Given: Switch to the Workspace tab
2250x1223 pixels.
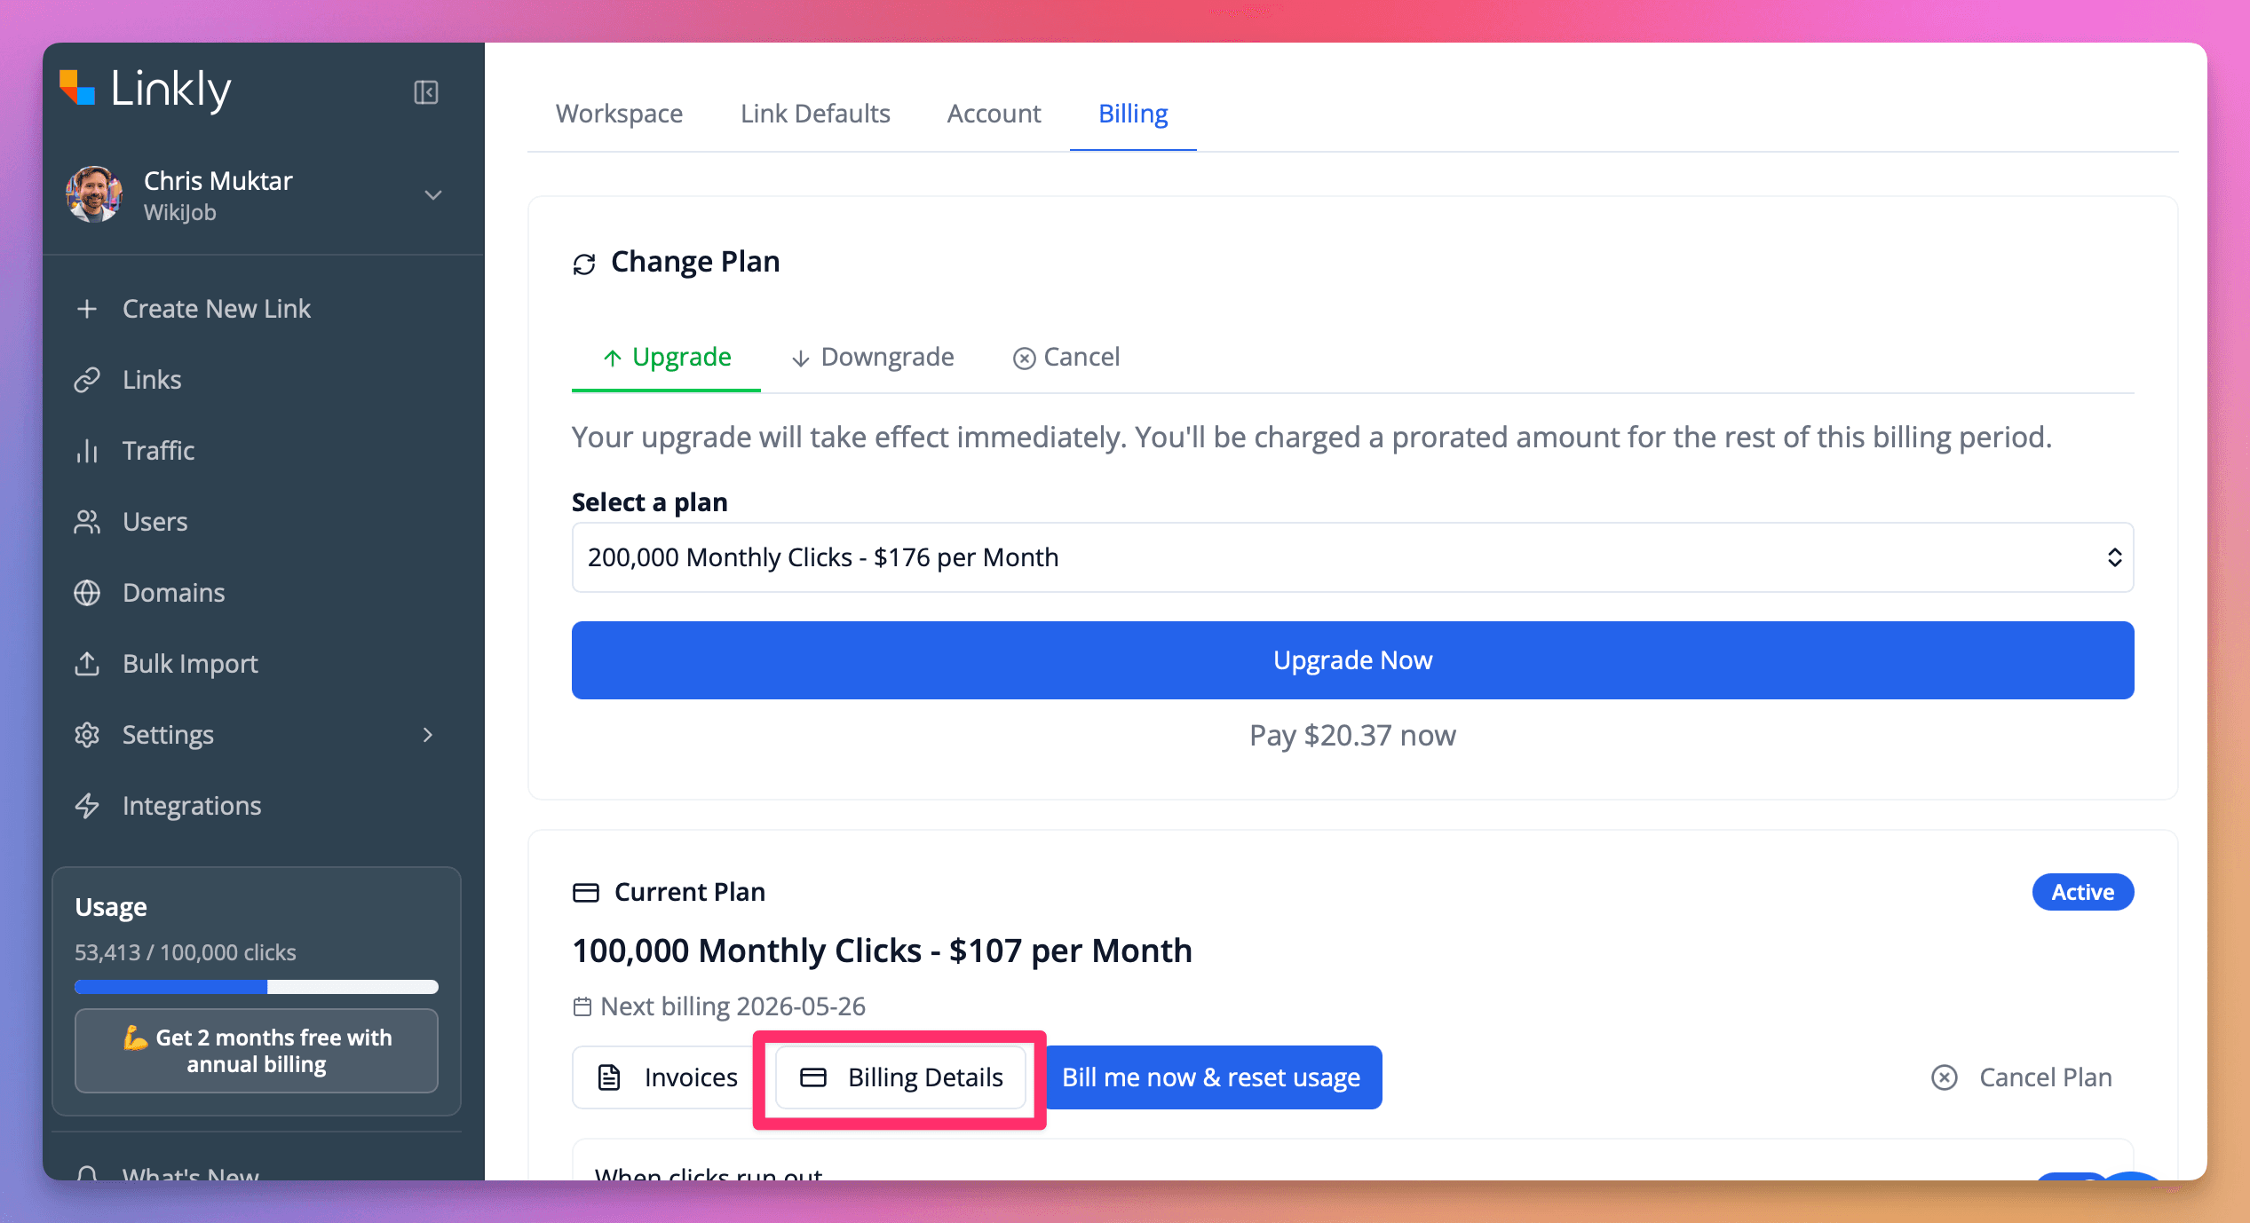Looking at the screenshot, I should coord(620,114).
